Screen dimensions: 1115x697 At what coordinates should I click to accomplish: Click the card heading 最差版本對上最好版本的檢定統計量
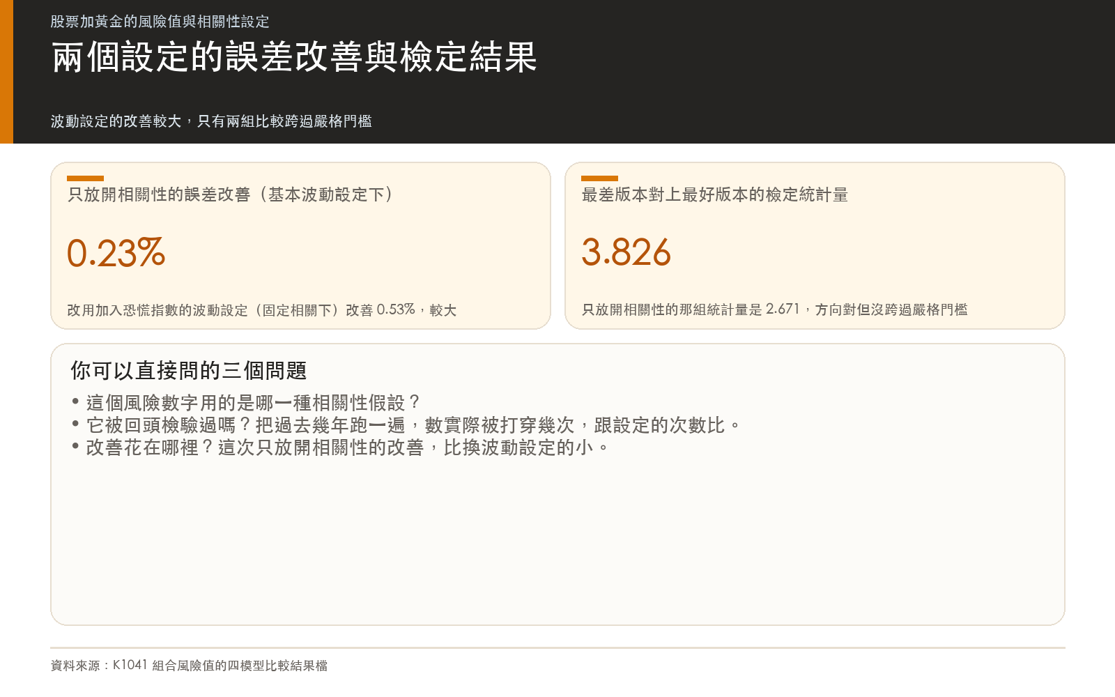715,194
